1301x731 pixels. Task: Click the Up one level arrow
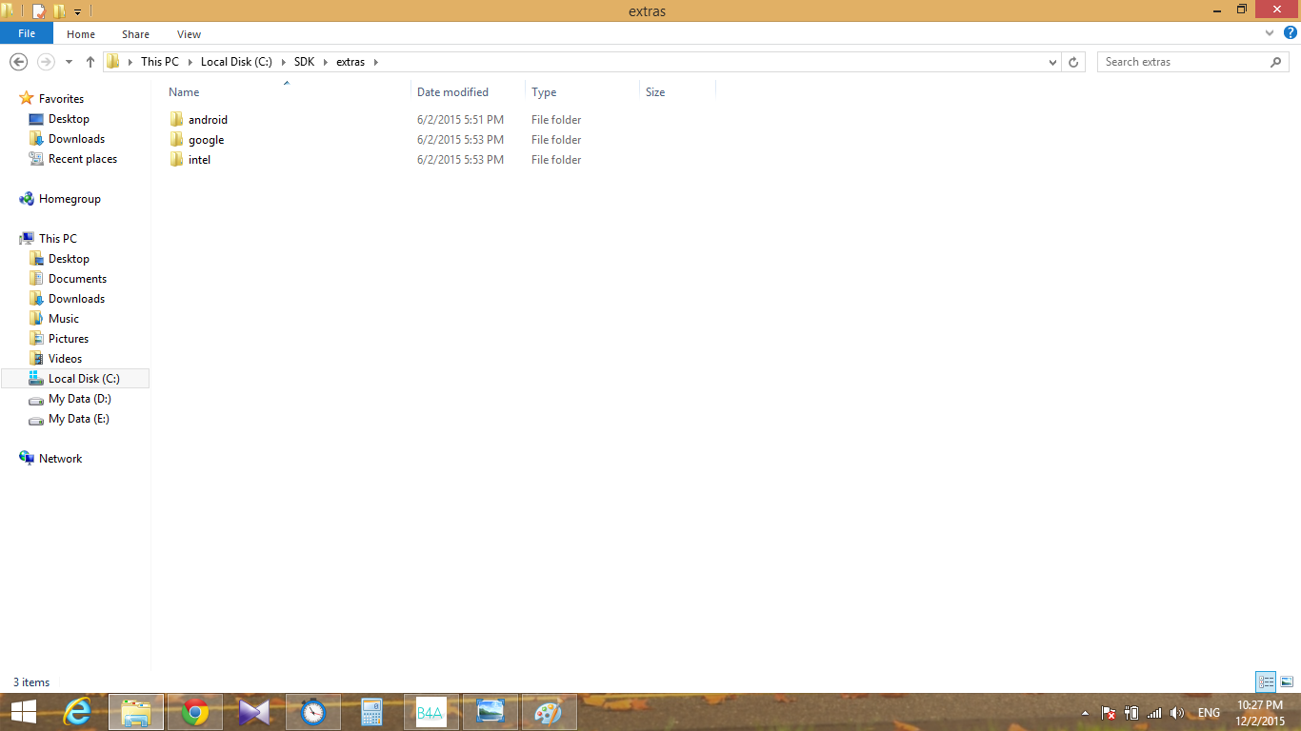90,62
